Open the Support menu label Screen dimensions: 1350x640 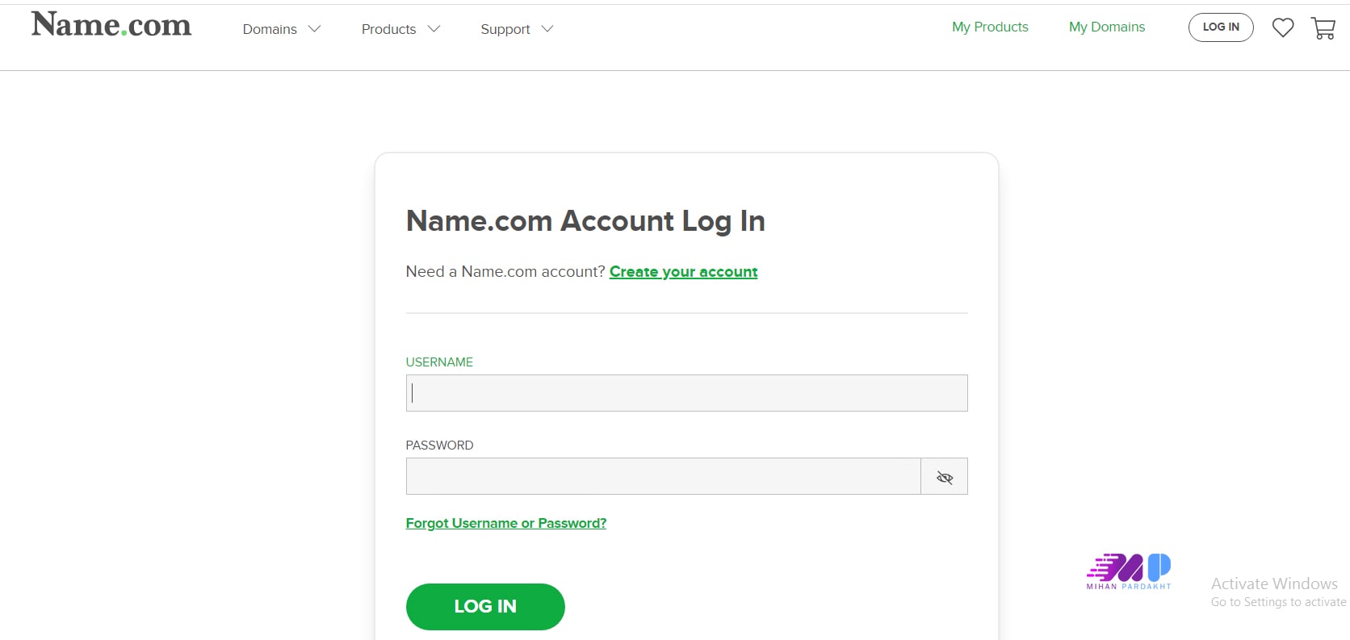(505, 29)
